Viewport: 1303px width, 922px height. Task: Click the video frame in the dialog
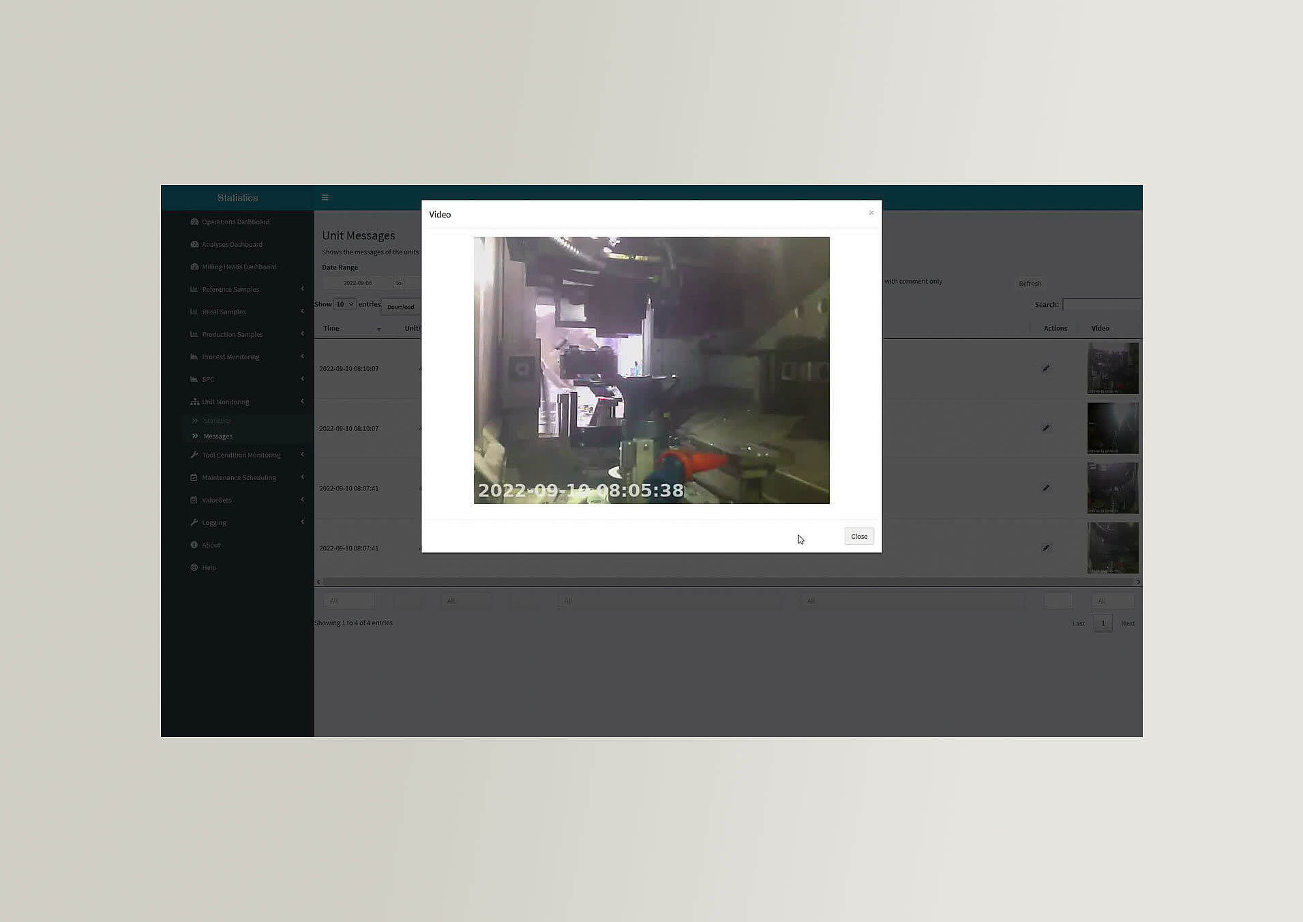(651, 370)
